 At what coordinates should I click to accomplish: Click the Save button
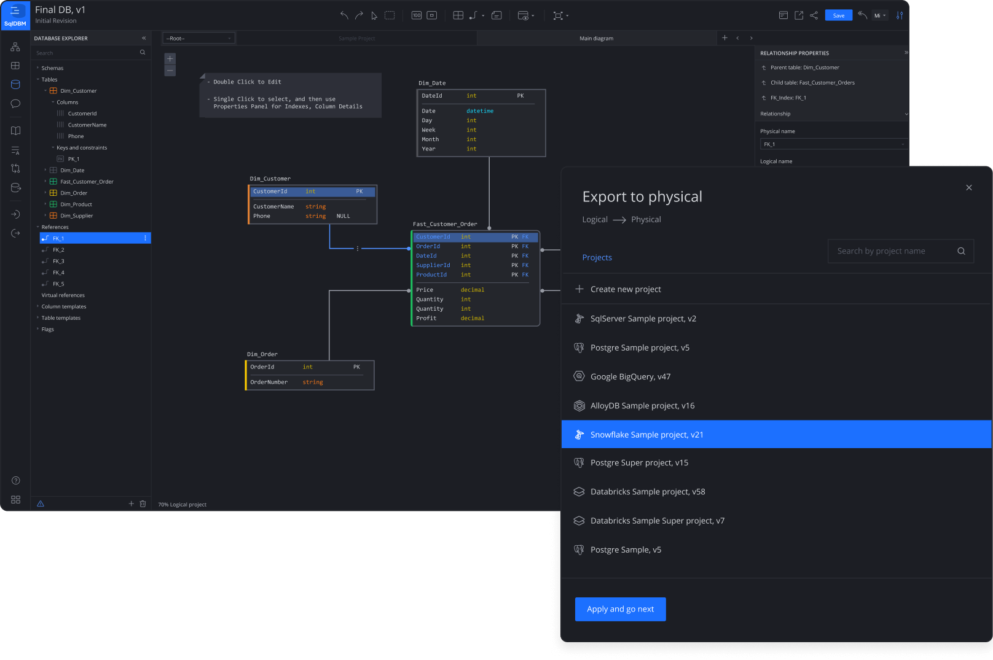(838, 15)
